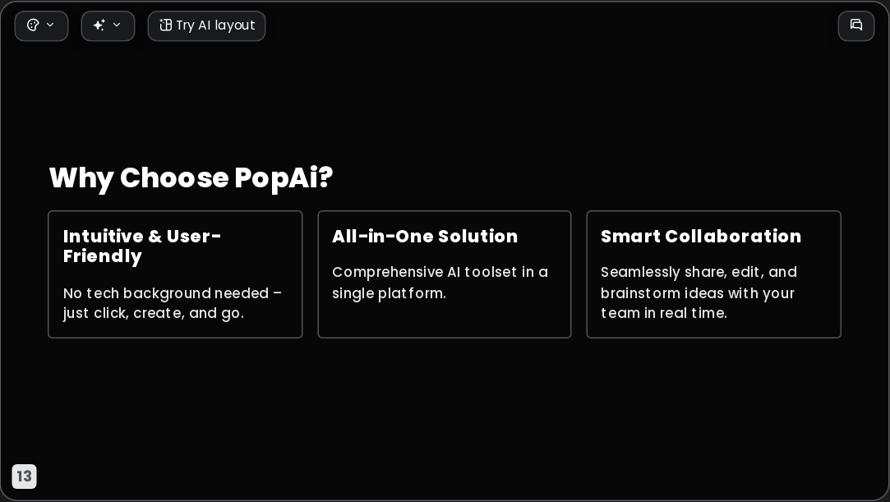Screen dimensions: 890x502
Task: Click the Comprehensive AI toolset description text
Action: (440, 283)
